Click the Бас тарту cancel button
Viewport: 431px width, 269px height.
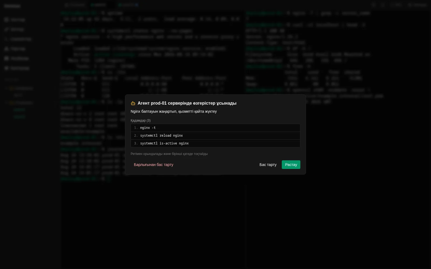pyautogui.click(x=268, y=165)
